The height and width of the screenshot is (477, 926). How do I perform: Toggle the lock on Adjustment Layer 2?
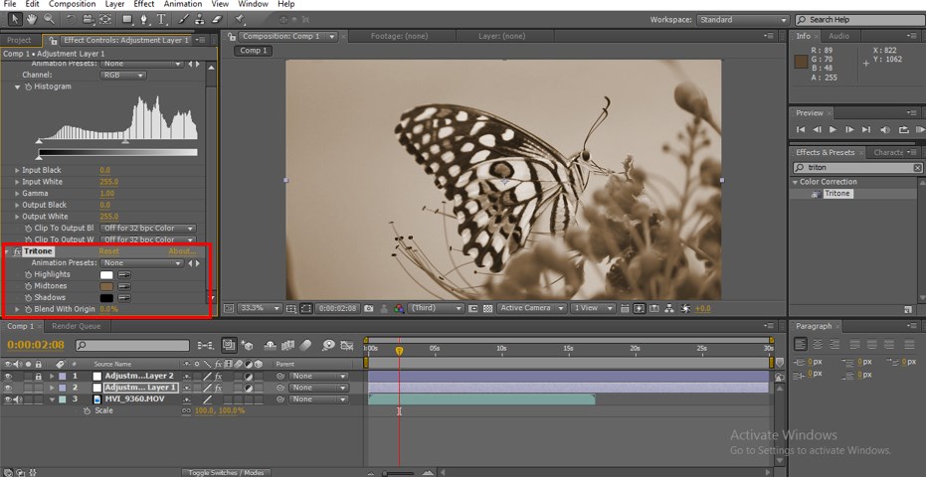click(38, 377)
